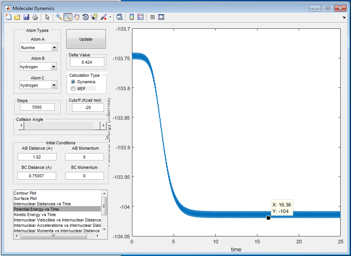
Task: Click the Collision Angle left arrow
Action: coord(21,125)
